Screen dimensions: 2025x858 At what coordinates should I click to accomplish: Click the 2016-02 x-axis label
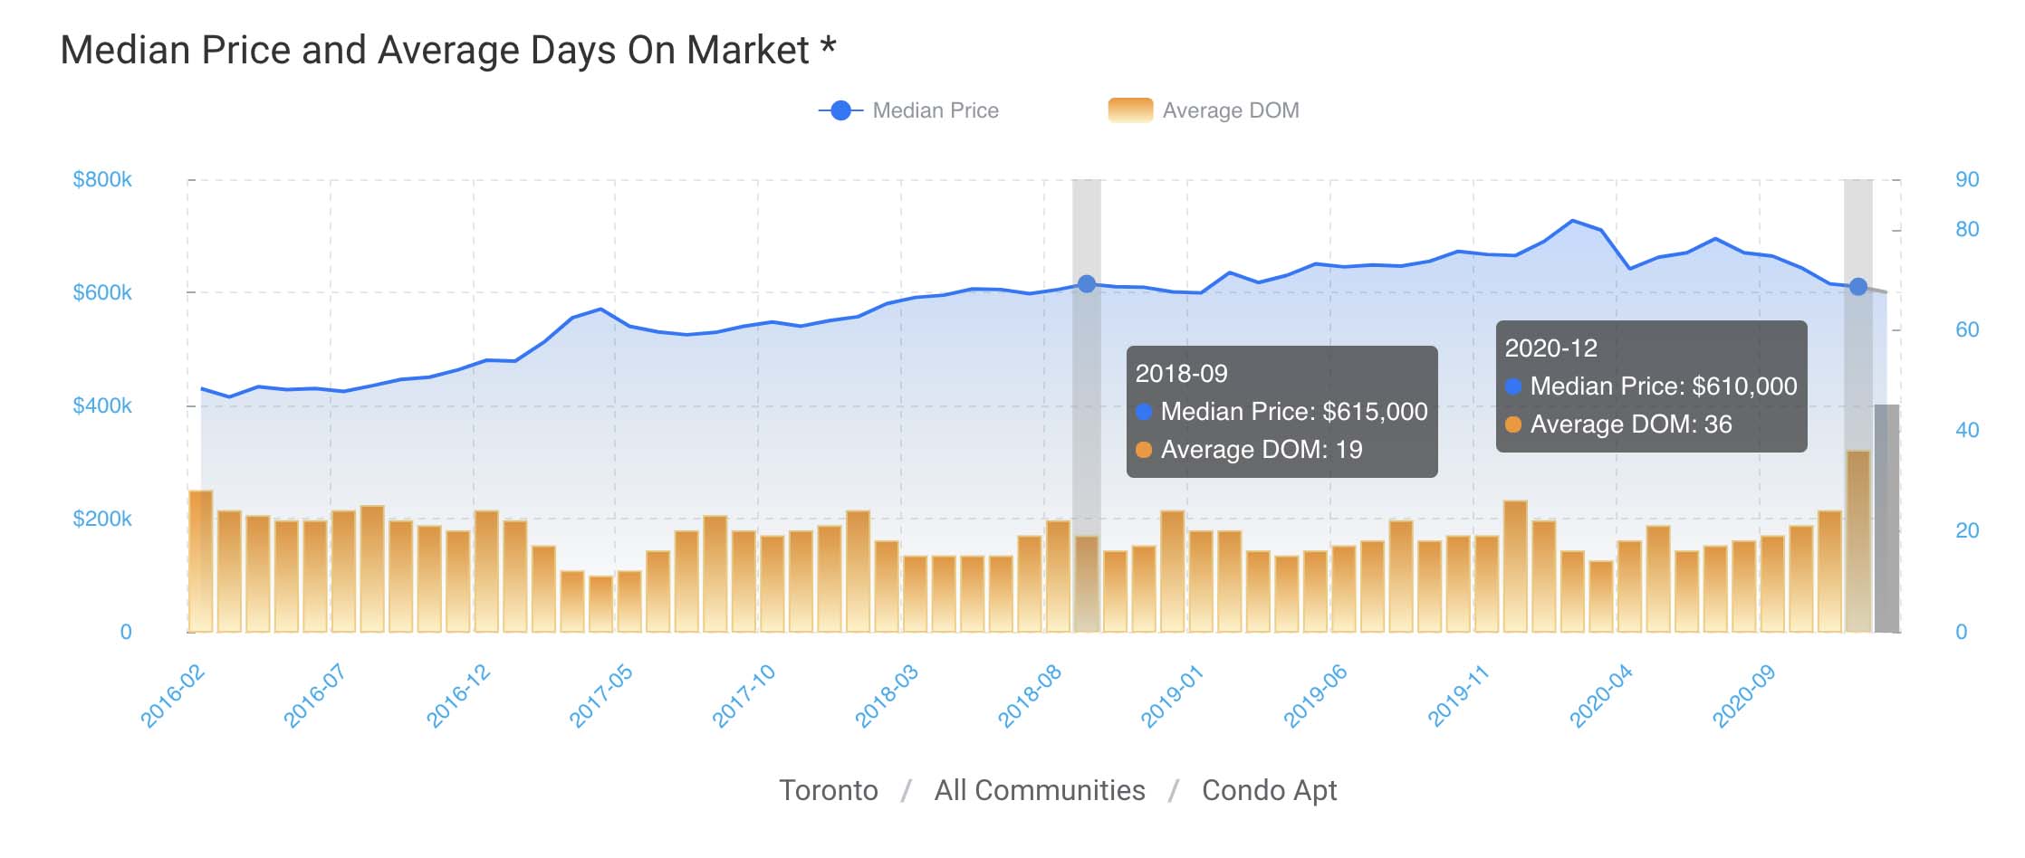[x=173, y=696]
